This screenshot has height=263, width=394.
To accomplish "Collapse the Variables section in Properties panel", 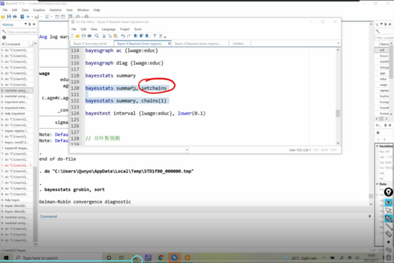I will 377,146.
